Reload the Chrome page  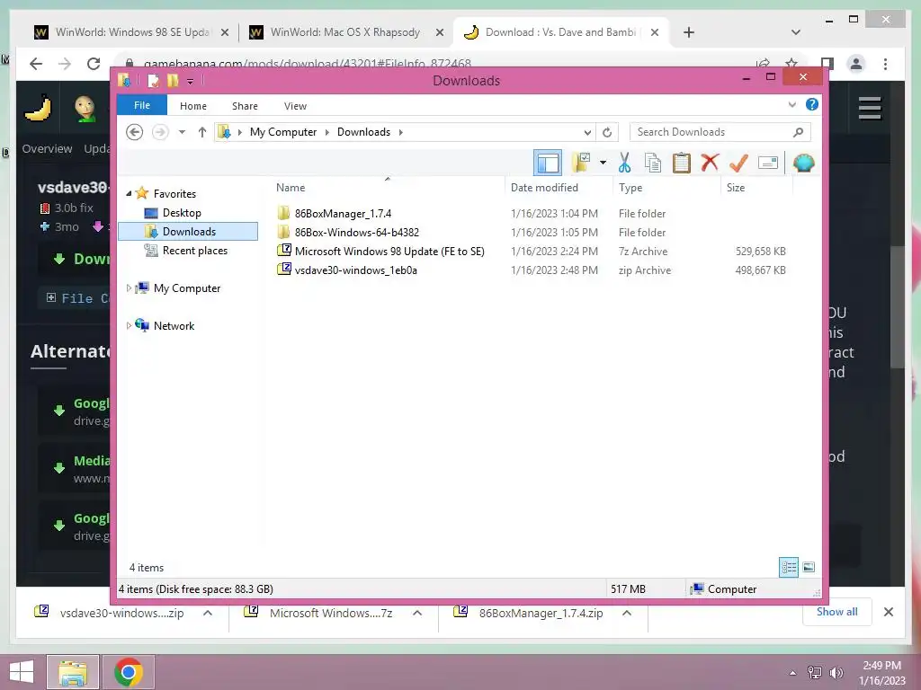(94, 64)
